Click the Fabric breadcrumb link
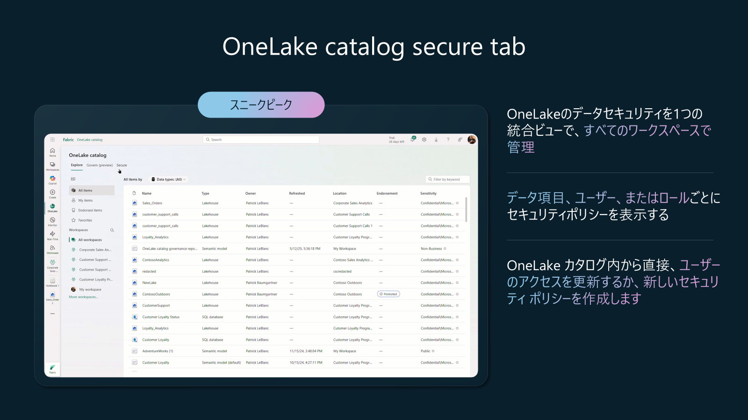Image resolution: width=748 pixels, height=420 pixels. [68, 140]
